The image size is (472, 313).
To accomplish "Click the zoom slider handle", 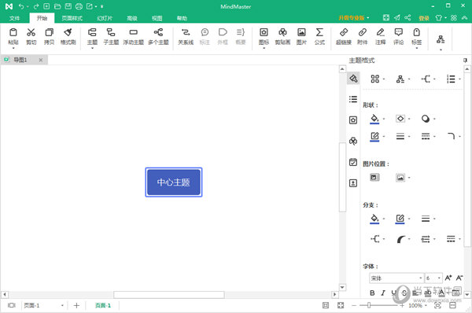I will (x=369, y=305).
